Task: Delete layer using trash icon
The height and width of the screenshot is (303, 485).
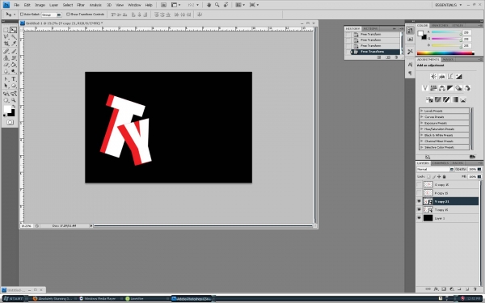Action: 474,289
